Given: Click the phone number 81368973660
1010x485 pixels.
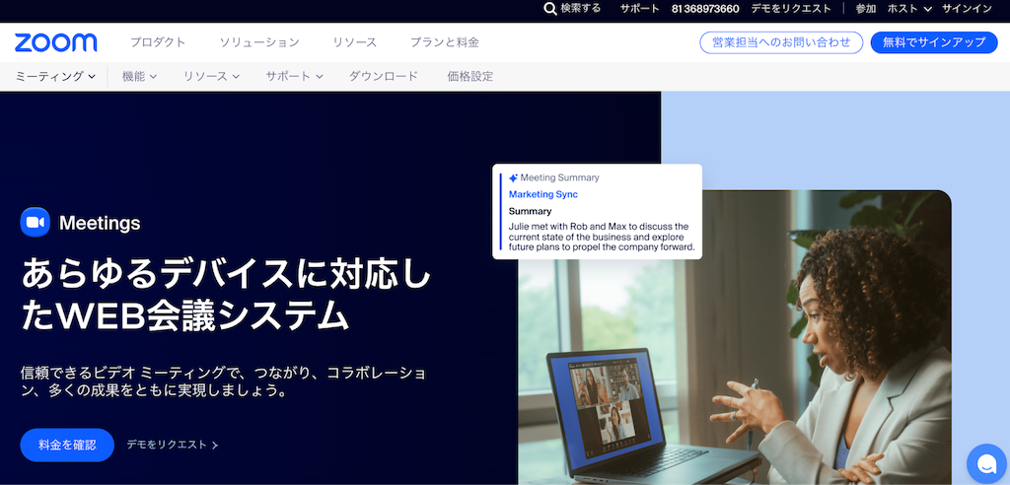Looking at the screenshot, I should (x=705, y=8).
